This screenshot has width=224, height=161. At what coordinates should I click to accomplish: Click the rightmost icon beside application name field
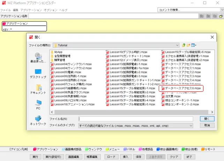(x=221, y=16)
